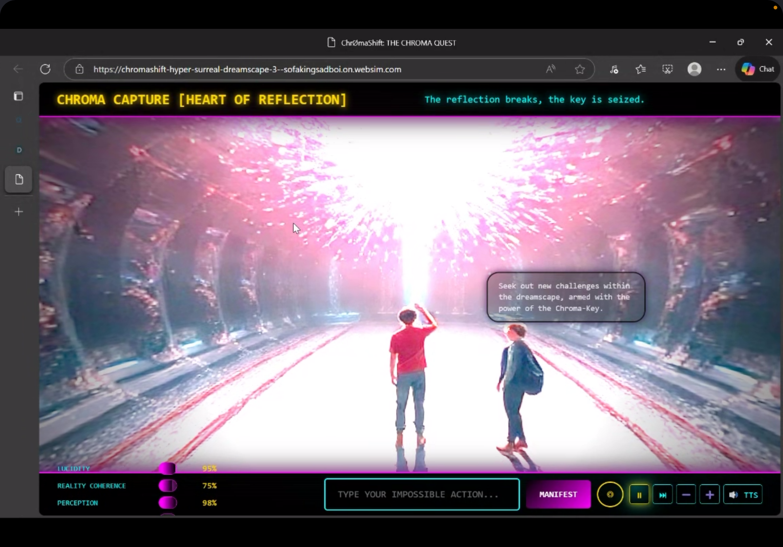783x547 pixels.
Task: Click the minus button in controls
Action: pyautogui.click(x=686, y=495)
